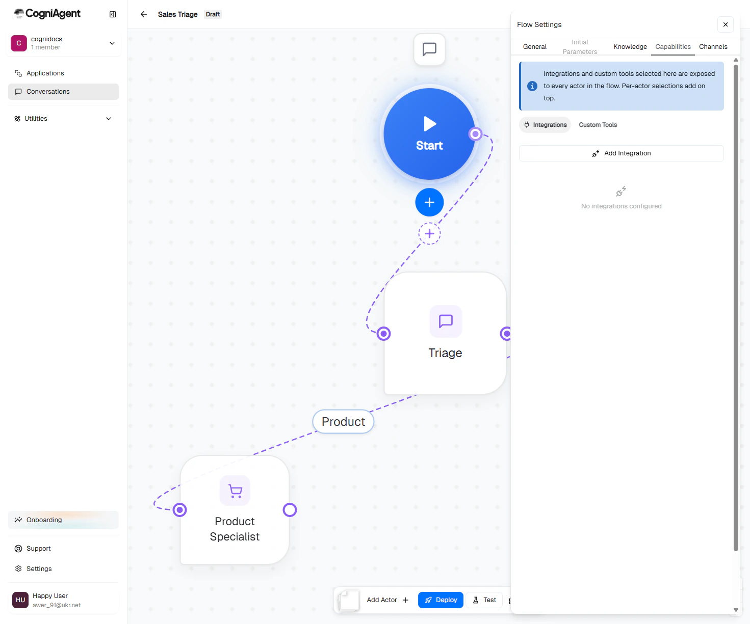Click the Product Specialist cart icon
The image size is (750, 624).
[x=235, y=491]
